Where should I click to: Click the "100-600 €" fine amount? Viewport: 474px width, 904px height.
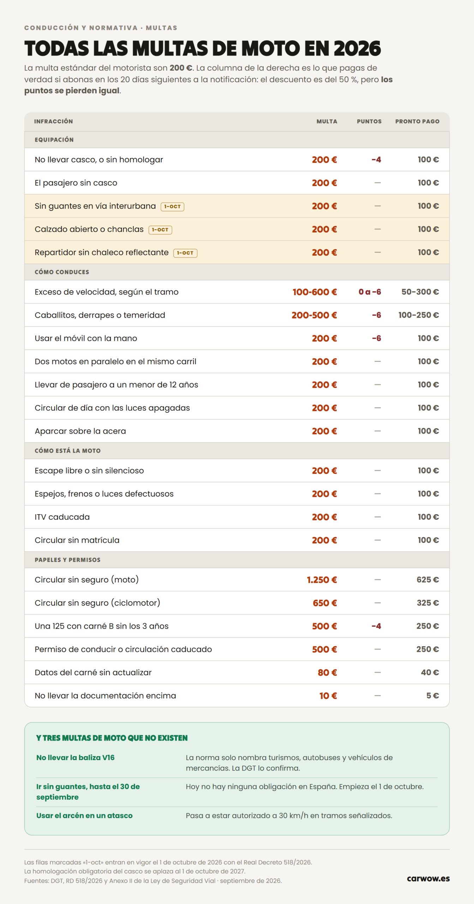[315, 292]
